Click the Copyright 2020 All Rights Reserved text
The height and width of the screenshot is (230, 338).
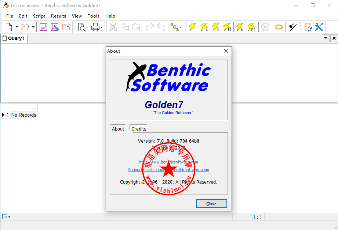click(x=168, y=182)
